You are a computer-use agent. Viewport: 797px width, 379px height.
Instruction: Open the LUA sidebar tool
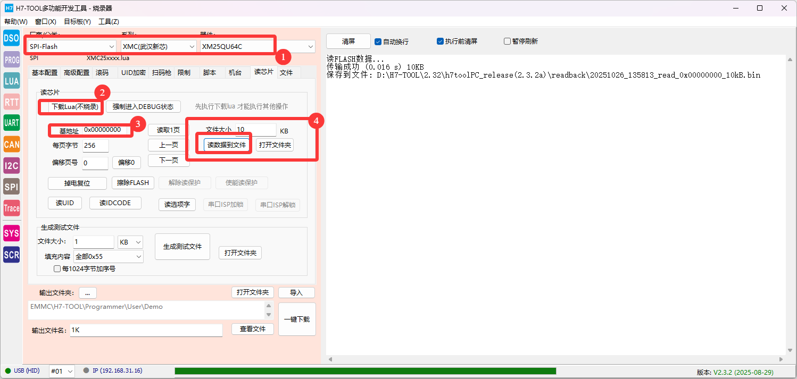tap(11, 81)
